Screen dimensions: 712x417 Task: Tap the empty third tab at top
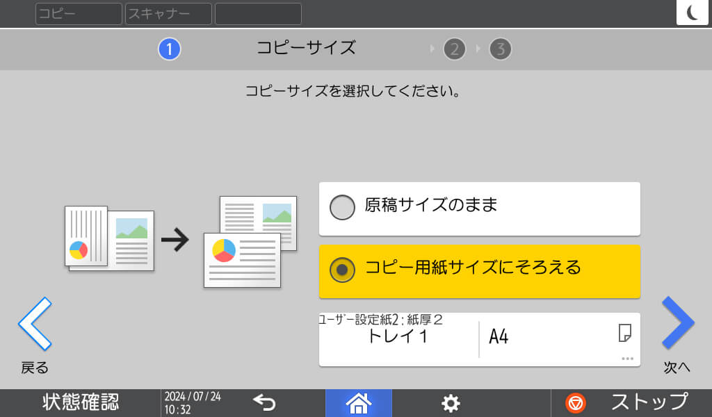point(258,14)
